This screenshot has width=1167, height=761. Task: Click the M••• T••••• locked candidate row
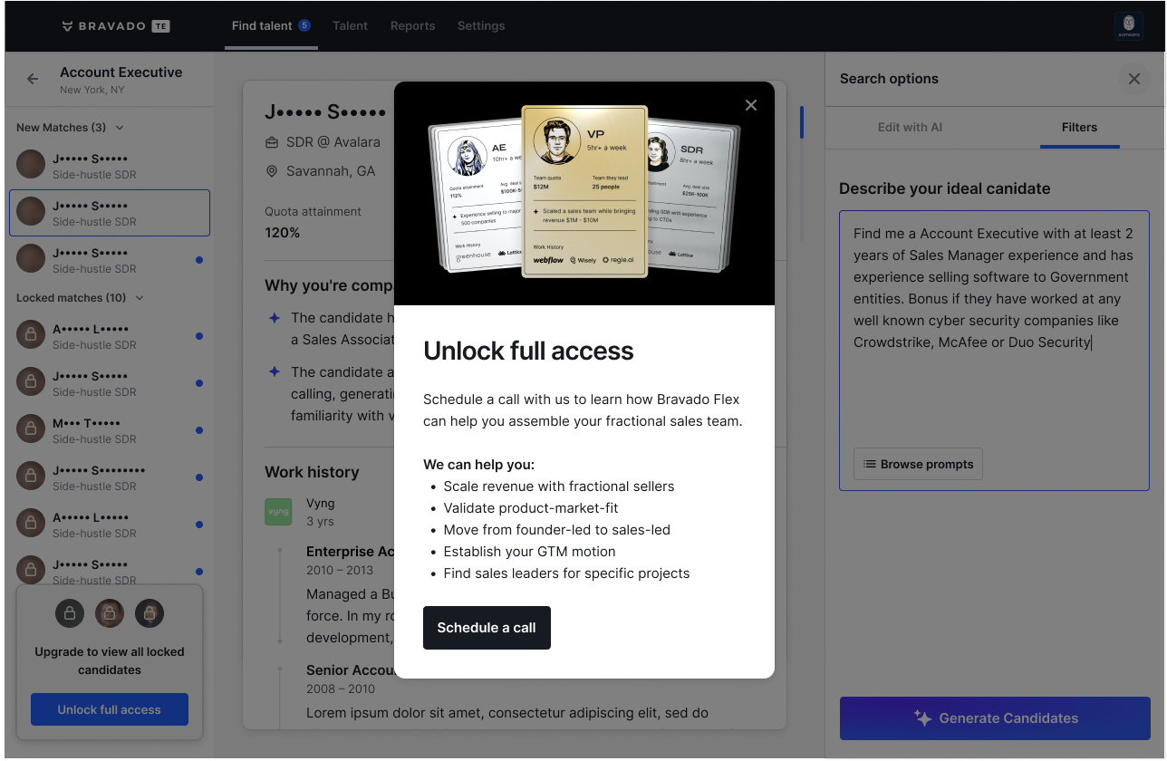pos(110,430)
